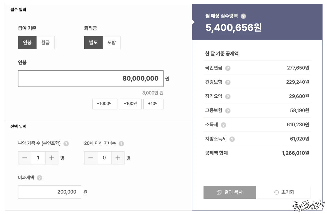Increase 20세 이하 자녀수 count

(118, 158)
